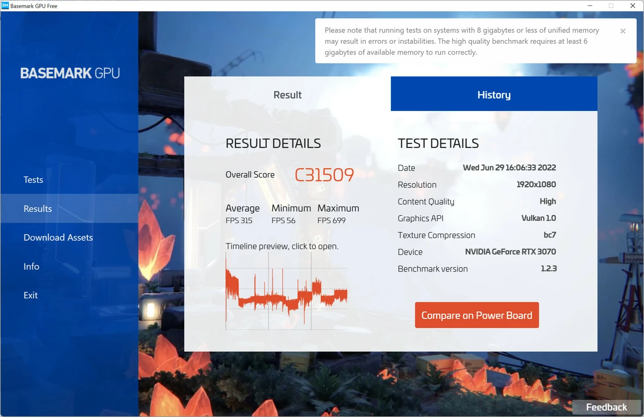Click the date Wed Jun 29 16:06:33 2022
This screenshot has height=417, width=644.
coord(509,168)
